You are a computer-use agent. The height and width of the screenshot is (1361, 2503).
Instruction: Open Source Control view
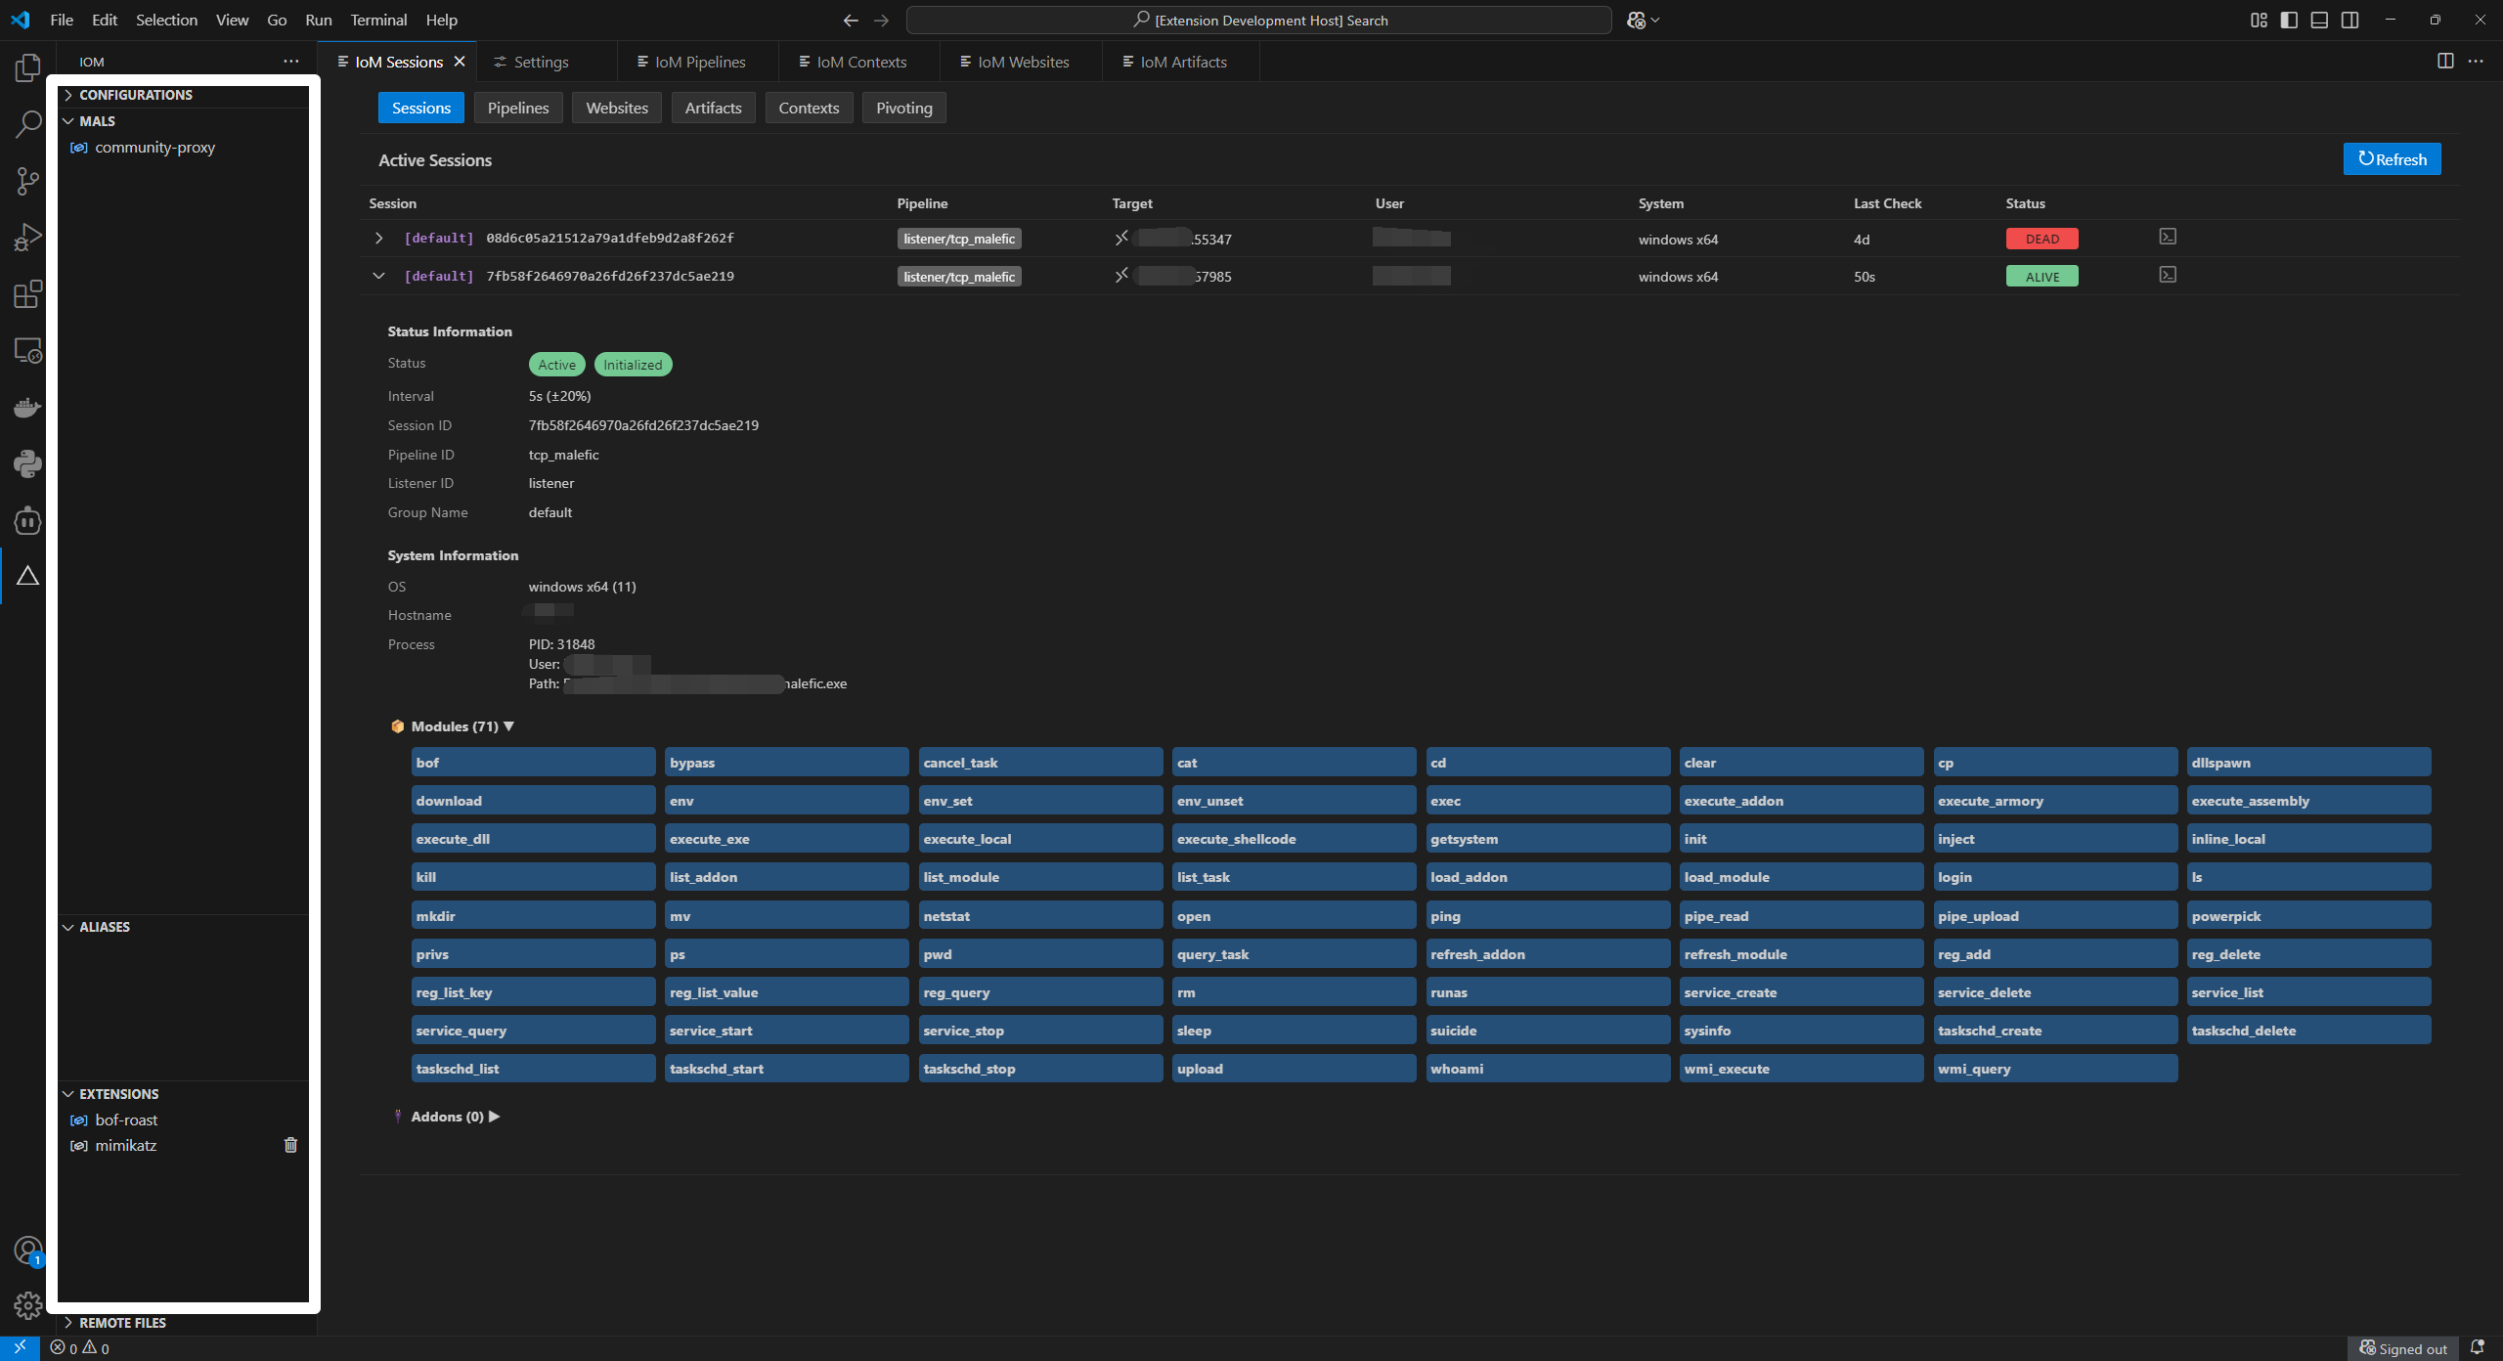tap(27, 181)
